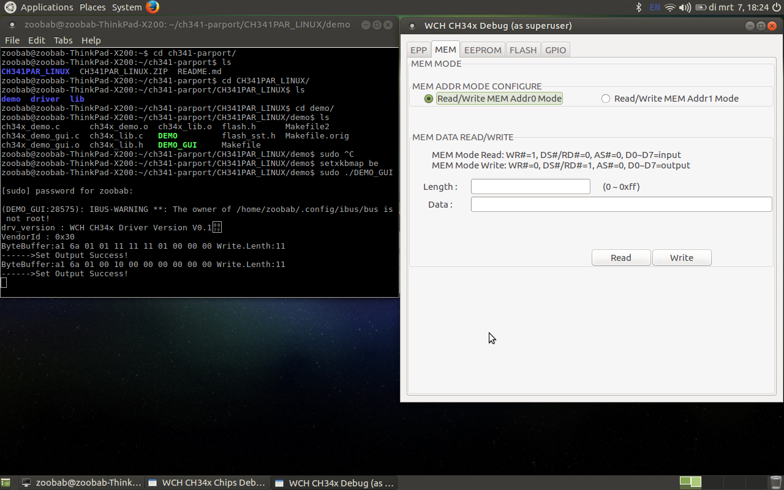Click the Write button

pyautogui.click(x=682, y=258)
